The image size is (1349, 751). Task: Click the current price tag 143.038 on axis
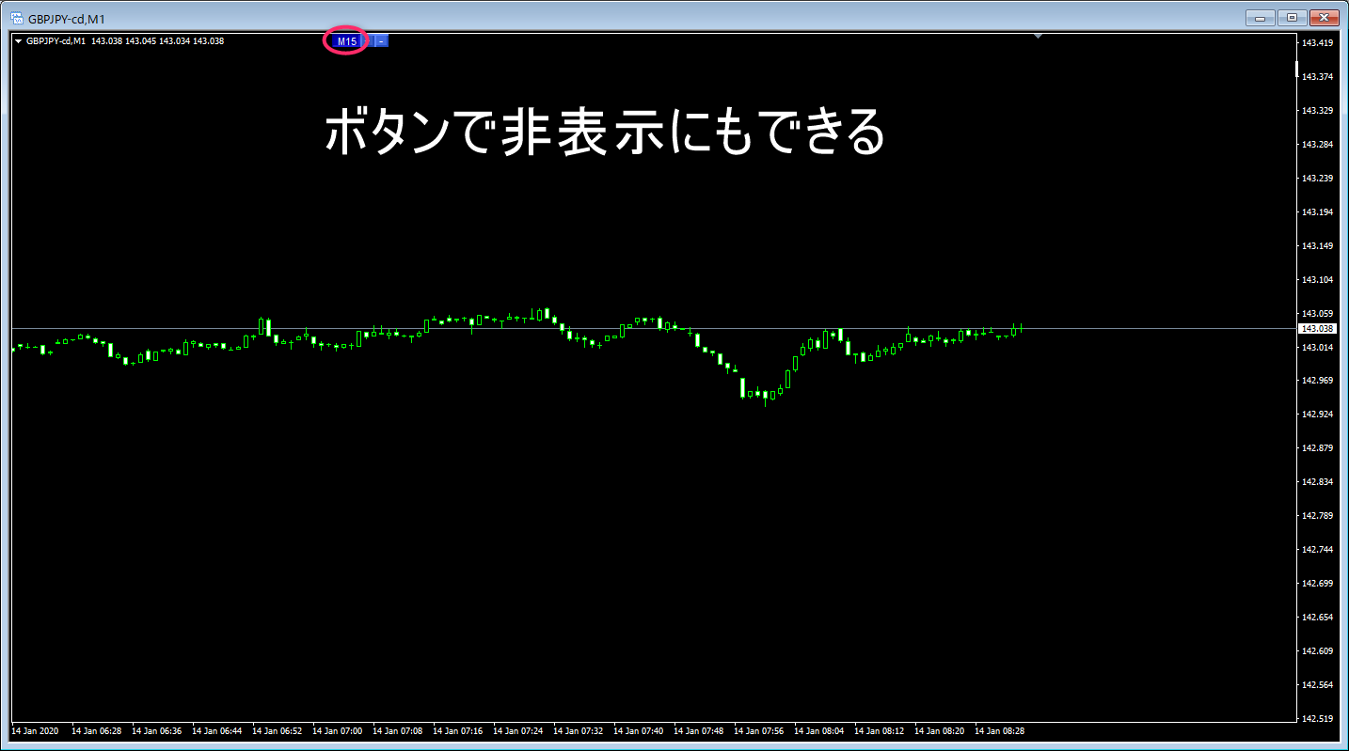pos(1314,329)
